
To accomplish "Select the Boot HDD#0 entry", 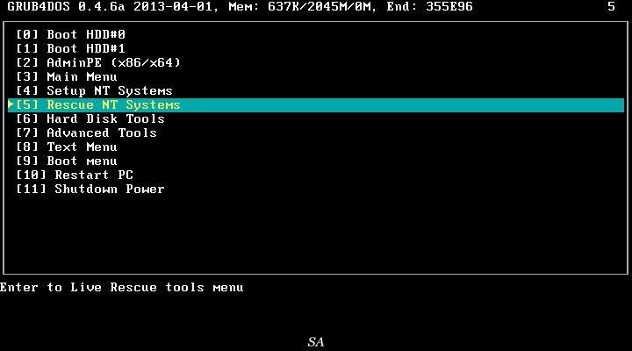I will 70,34.
